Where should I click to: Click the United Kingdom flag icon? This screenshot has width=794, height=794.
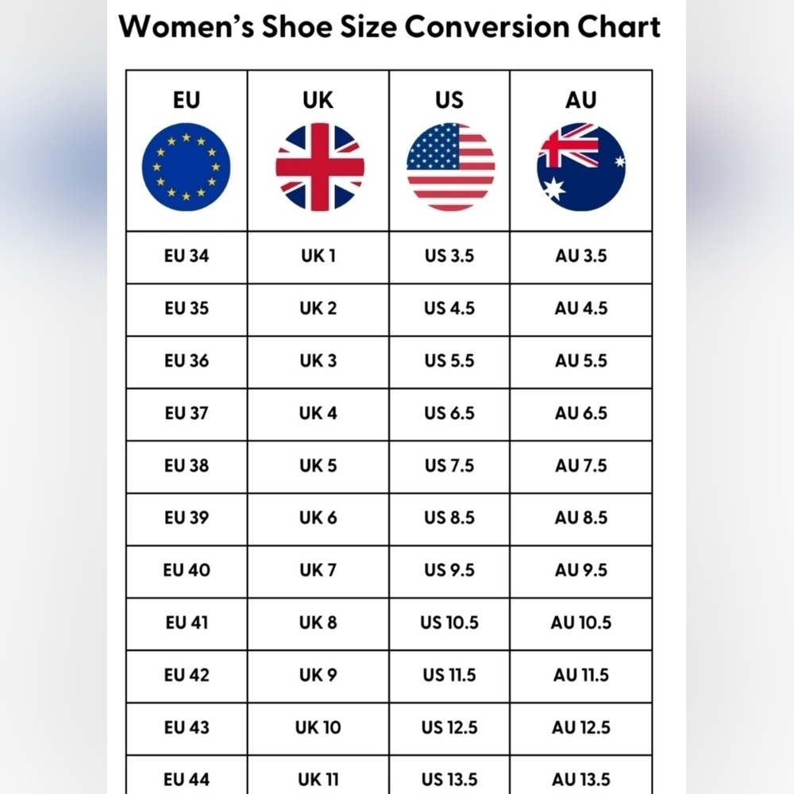tap(319, 167)
